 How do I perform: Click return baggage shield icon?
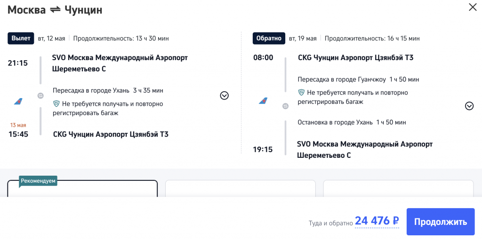point(301,93)
